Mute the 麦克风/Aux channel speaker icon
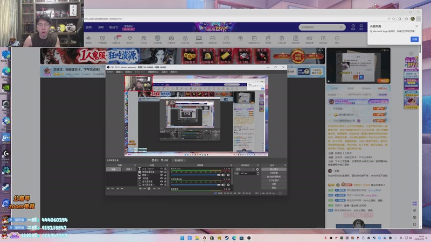Viewport: 431px width, 242px height. point(223,175)
